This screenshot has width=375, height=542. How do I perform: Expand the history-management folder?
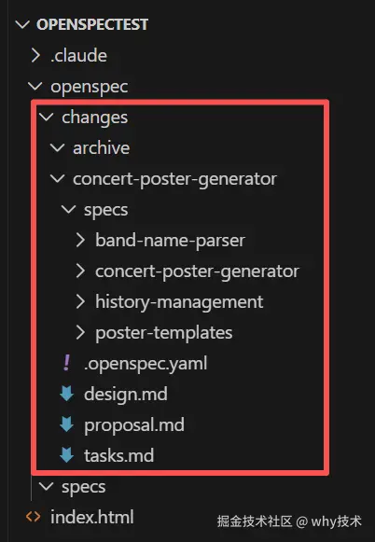tap(80, 301)
